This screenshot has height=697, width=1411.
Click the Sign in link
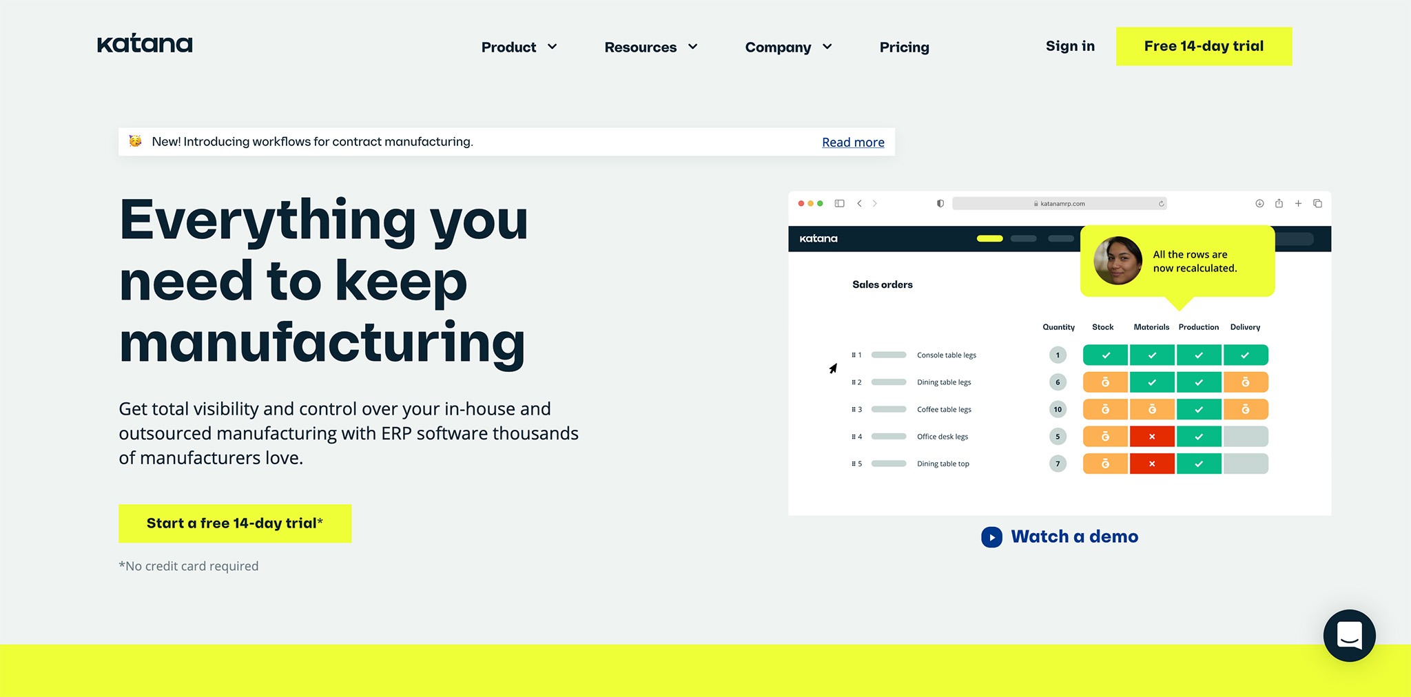click(x=1070, y=46)
